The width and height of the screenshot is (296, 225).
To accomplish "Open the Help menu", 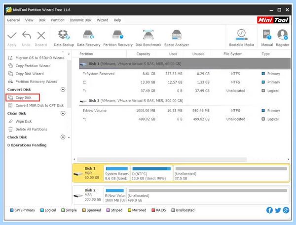I will 117,20.
